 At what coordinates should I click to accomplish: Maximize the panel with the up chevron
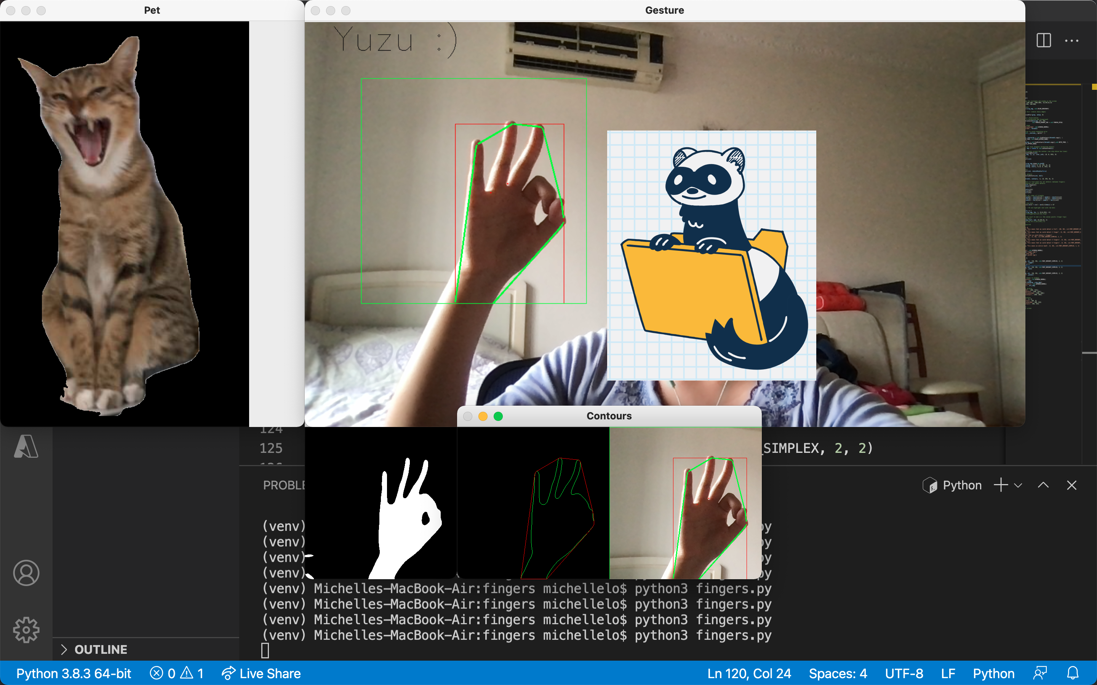click(1043, 485)
